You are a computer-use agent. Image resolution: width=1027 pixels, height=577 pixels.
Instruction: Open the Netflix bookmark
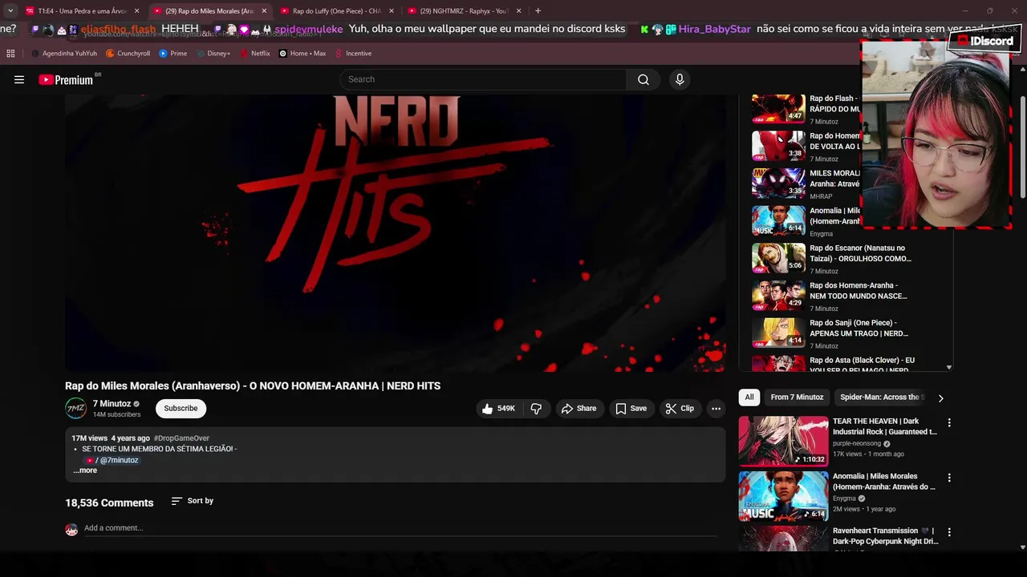[x=254, y=54]
